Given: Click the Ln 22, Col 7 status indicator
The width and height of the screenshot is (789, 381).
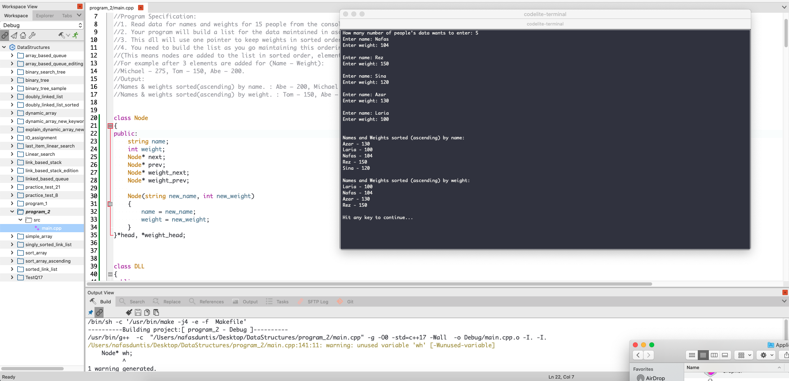Looking at the screenshot, I should (x=561, y=377).
